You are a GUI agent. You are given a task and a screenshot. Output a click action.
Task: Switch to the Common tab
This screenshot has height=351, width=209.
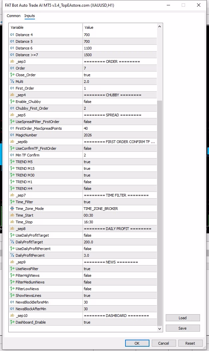click(x=14, y=16)
